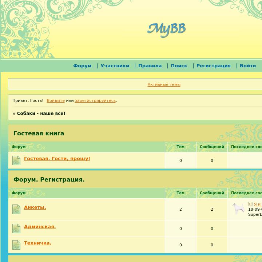Open the Форум navigation item
This screenshot has height=262, width=262.
82,65
